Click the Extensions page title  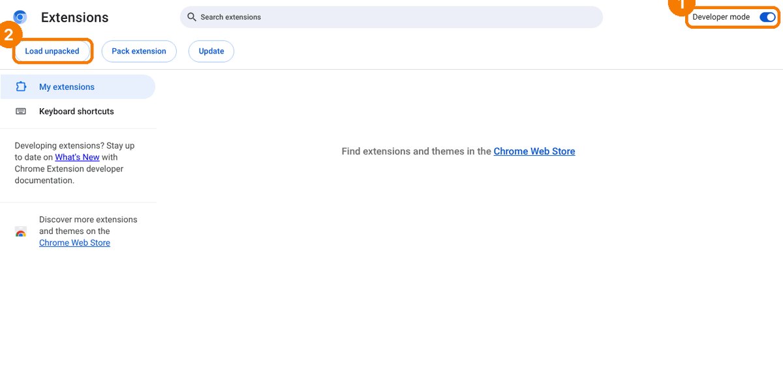click(75, 18)
